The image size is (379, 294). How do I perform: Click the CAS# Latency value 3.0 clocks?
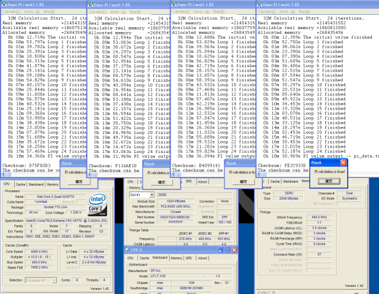(319, 228)
